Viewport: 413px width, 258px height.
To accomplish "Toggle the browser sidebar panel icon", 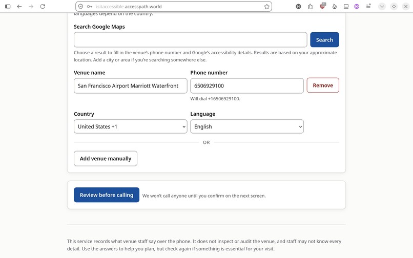I will pyautogui.click(x=8, y=7).
